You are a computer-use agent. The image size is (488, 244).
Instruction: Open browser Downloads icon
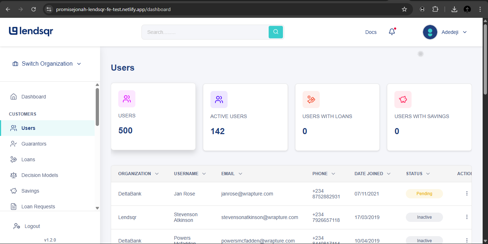454,9
